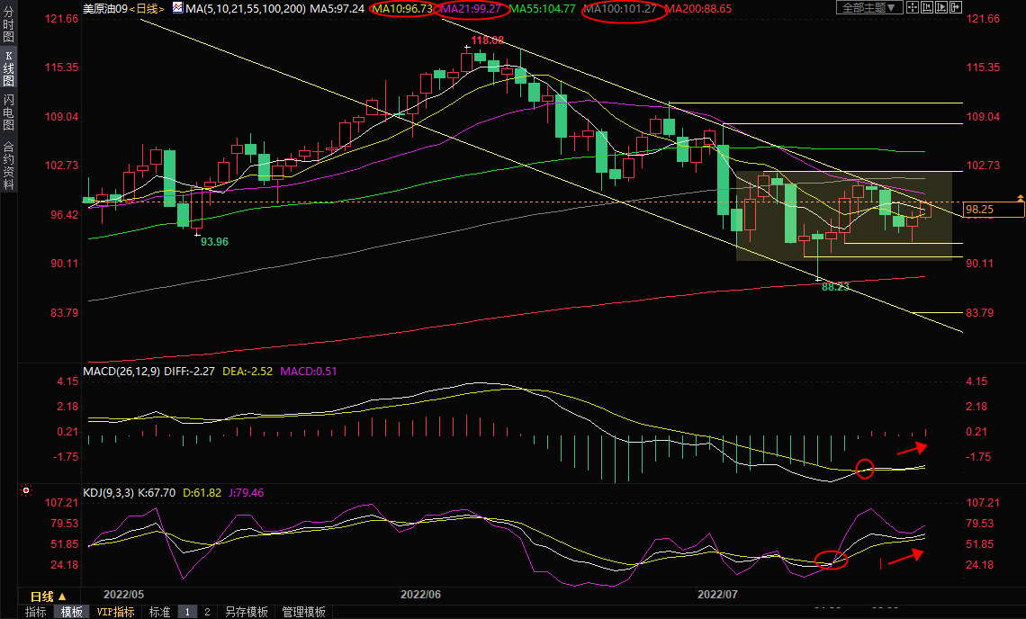Screen dimensions: 1026x619
Task: Click the crosshair cursor icon in top-right toolbar
Action: [x=913, y=8]
